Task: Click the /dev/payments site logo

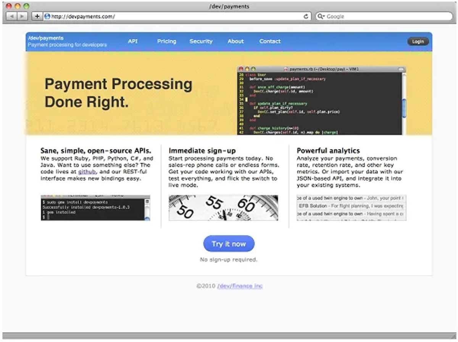Action: [x=46, y=38]
